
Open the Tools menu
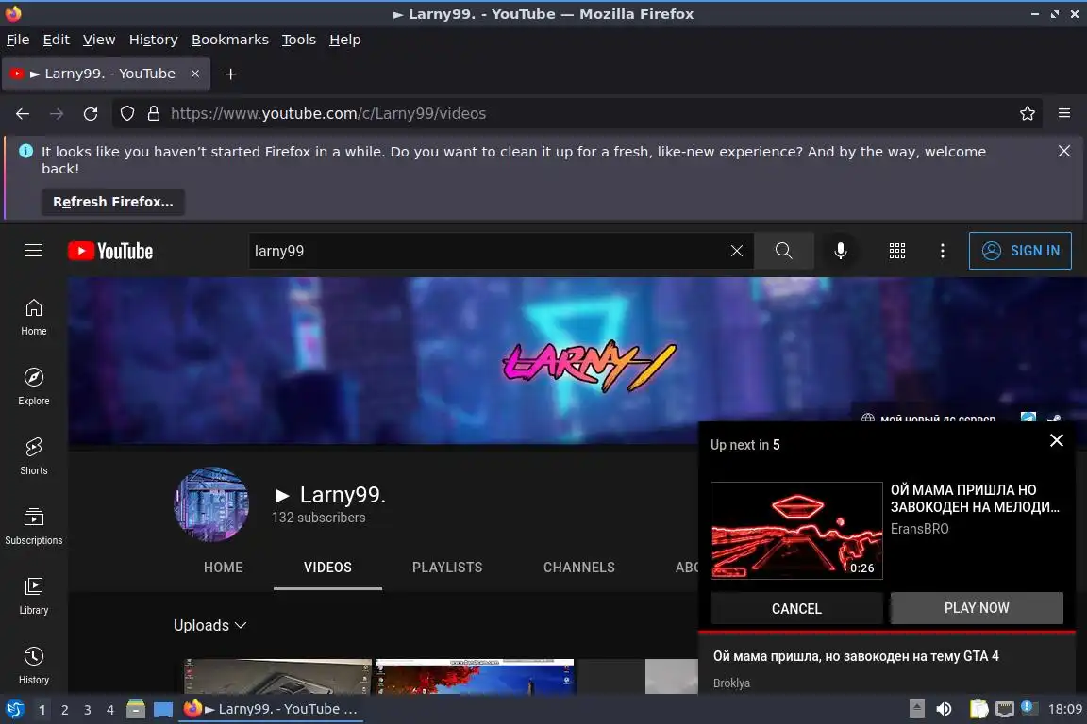click(299, 40)
